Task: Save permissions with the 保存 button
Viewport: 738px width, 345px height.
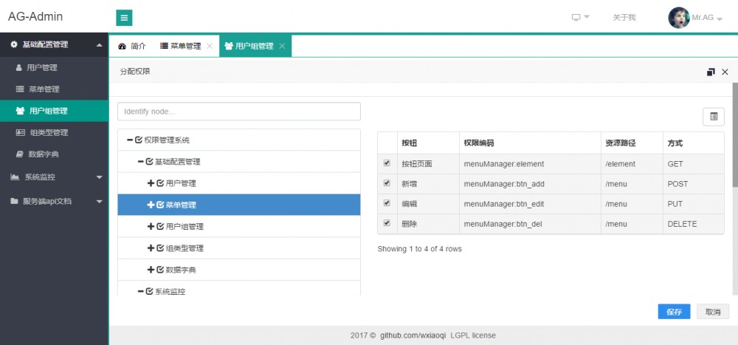Action: [x=674, y=312]
